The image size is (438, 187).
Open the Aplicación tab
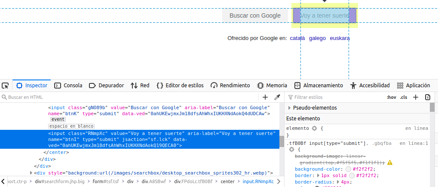(x=413, y=86)
